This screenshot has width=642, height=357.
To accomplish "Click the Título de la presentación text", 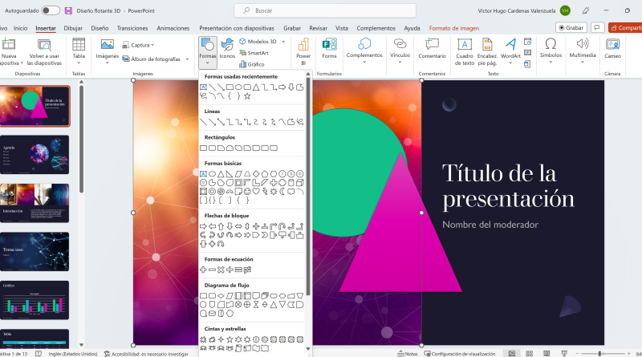I will point(508,186).
